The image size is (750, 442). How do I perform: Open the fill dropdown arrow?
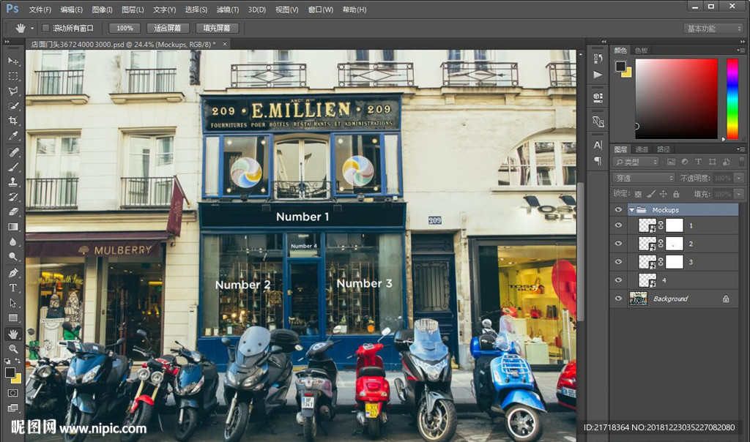(x=740, y=194)
